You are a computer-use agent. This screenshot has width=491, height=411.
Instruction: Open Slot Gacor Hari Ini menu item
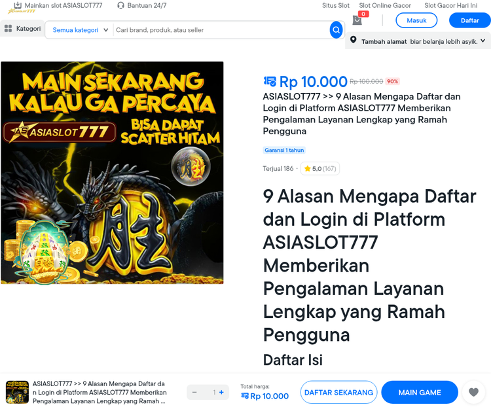450,6
